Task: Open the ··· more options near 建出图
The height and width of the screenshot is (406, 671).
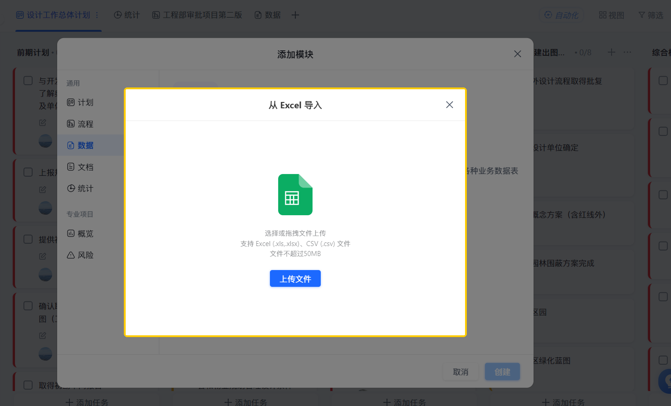Action: [627, 52]
